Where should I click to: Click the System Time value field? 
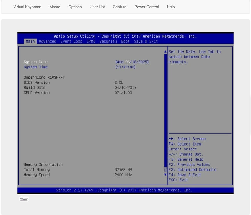click(125, 67)
